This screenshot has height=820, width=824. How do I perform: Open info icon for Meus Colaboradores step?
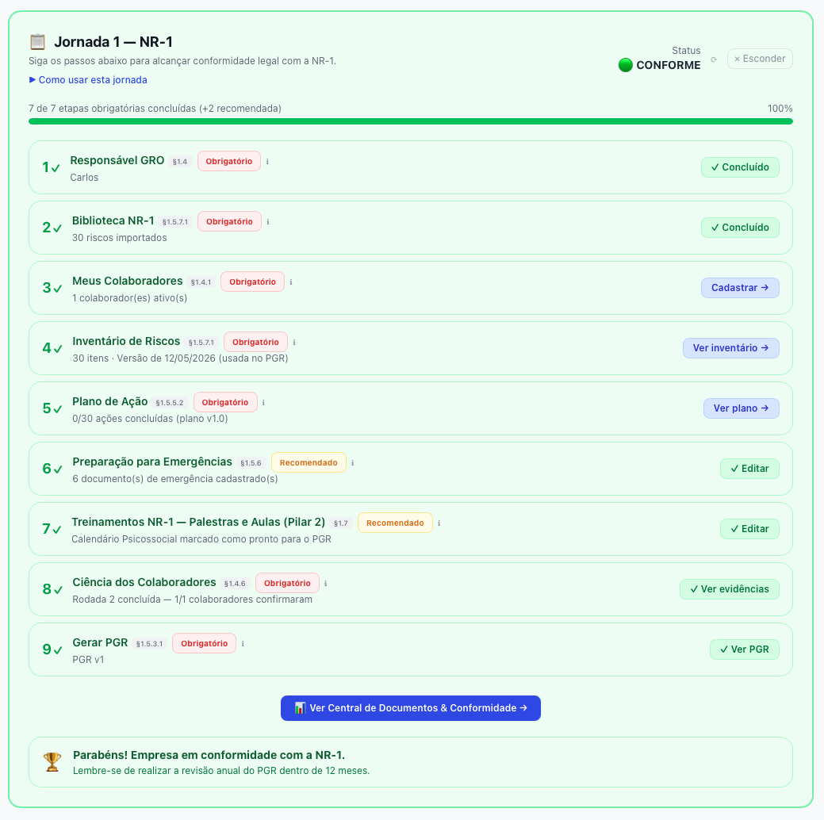click(291, 282)
